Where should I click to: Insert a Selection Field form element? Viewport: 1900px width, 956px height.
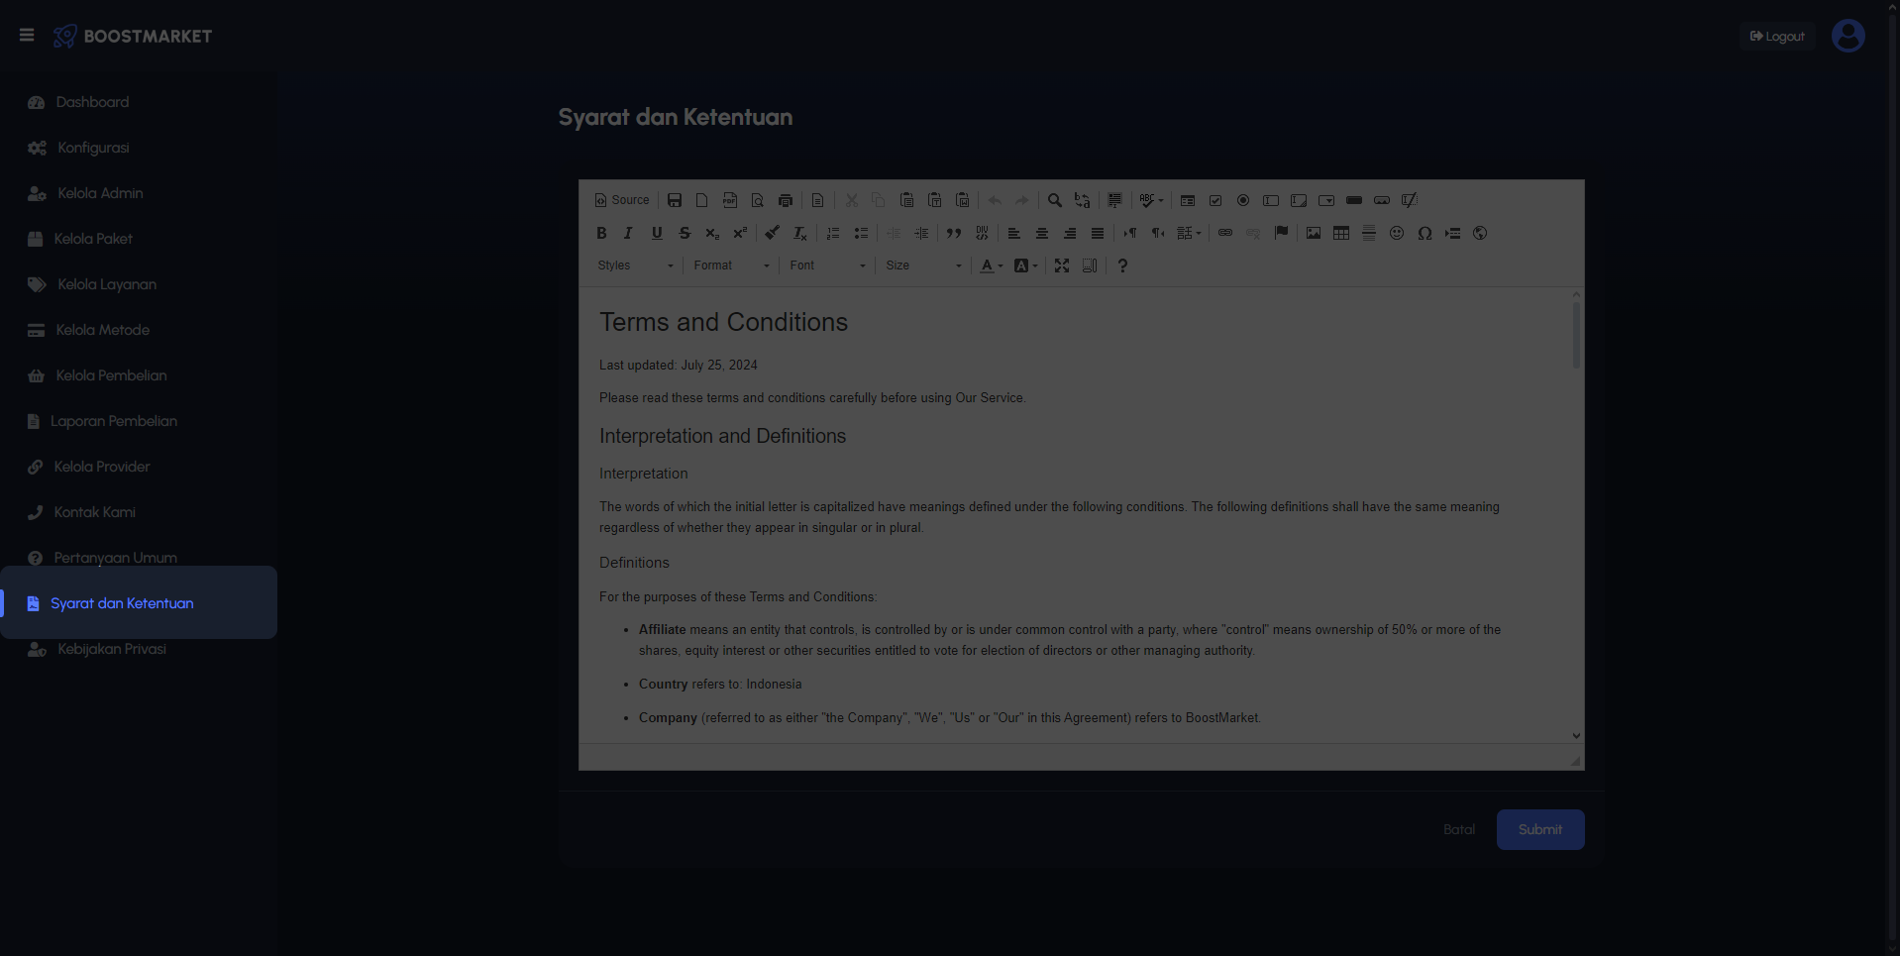click(x=1326, y=200)
